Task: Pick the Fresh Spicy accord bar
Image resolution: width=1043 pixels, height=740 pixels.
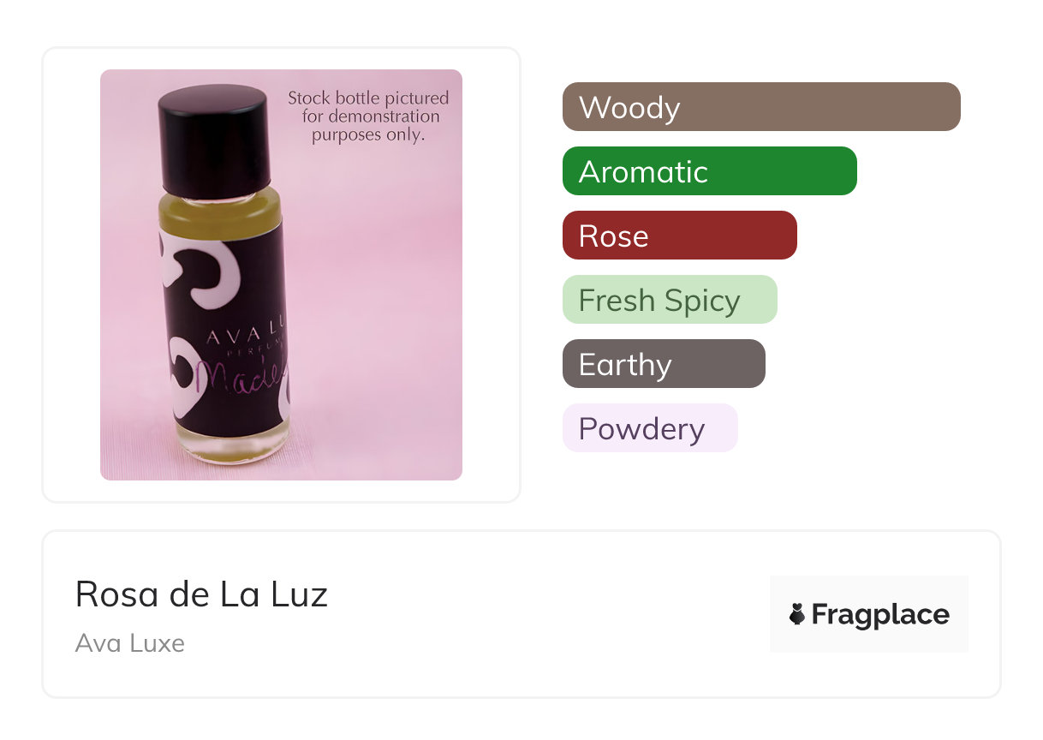Action: pos(670,300)
